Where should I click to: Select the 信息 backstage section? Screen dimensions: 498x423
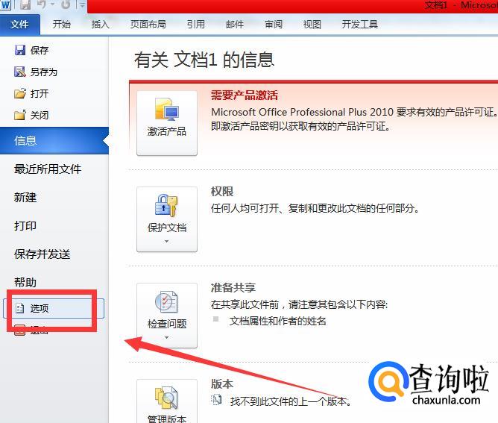click(54, 140)
